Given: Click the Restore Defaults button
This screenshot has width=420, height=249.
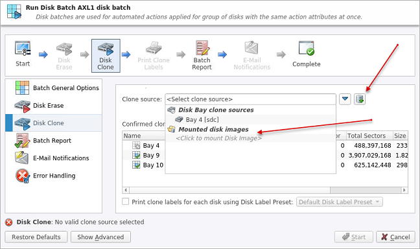Looking at the screenshot, I should pos(36,237).
